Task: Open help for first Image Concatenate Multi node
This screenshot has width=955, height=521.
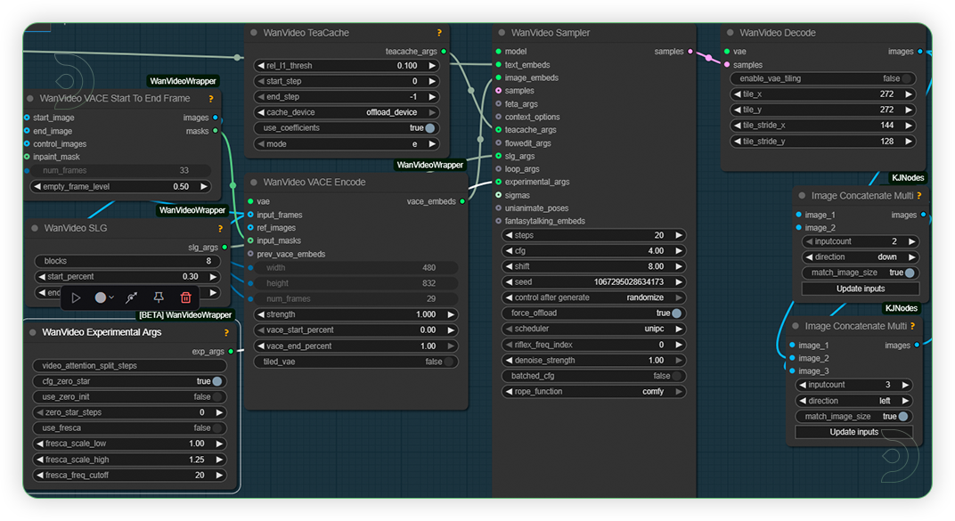Action: (919, 196)
